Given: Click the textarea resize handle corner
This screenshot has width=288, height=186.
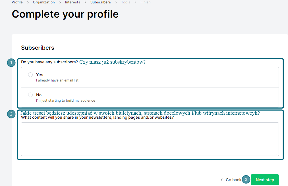Looking at the screenshot, I should pyautogui.click(x=277, y=154).
